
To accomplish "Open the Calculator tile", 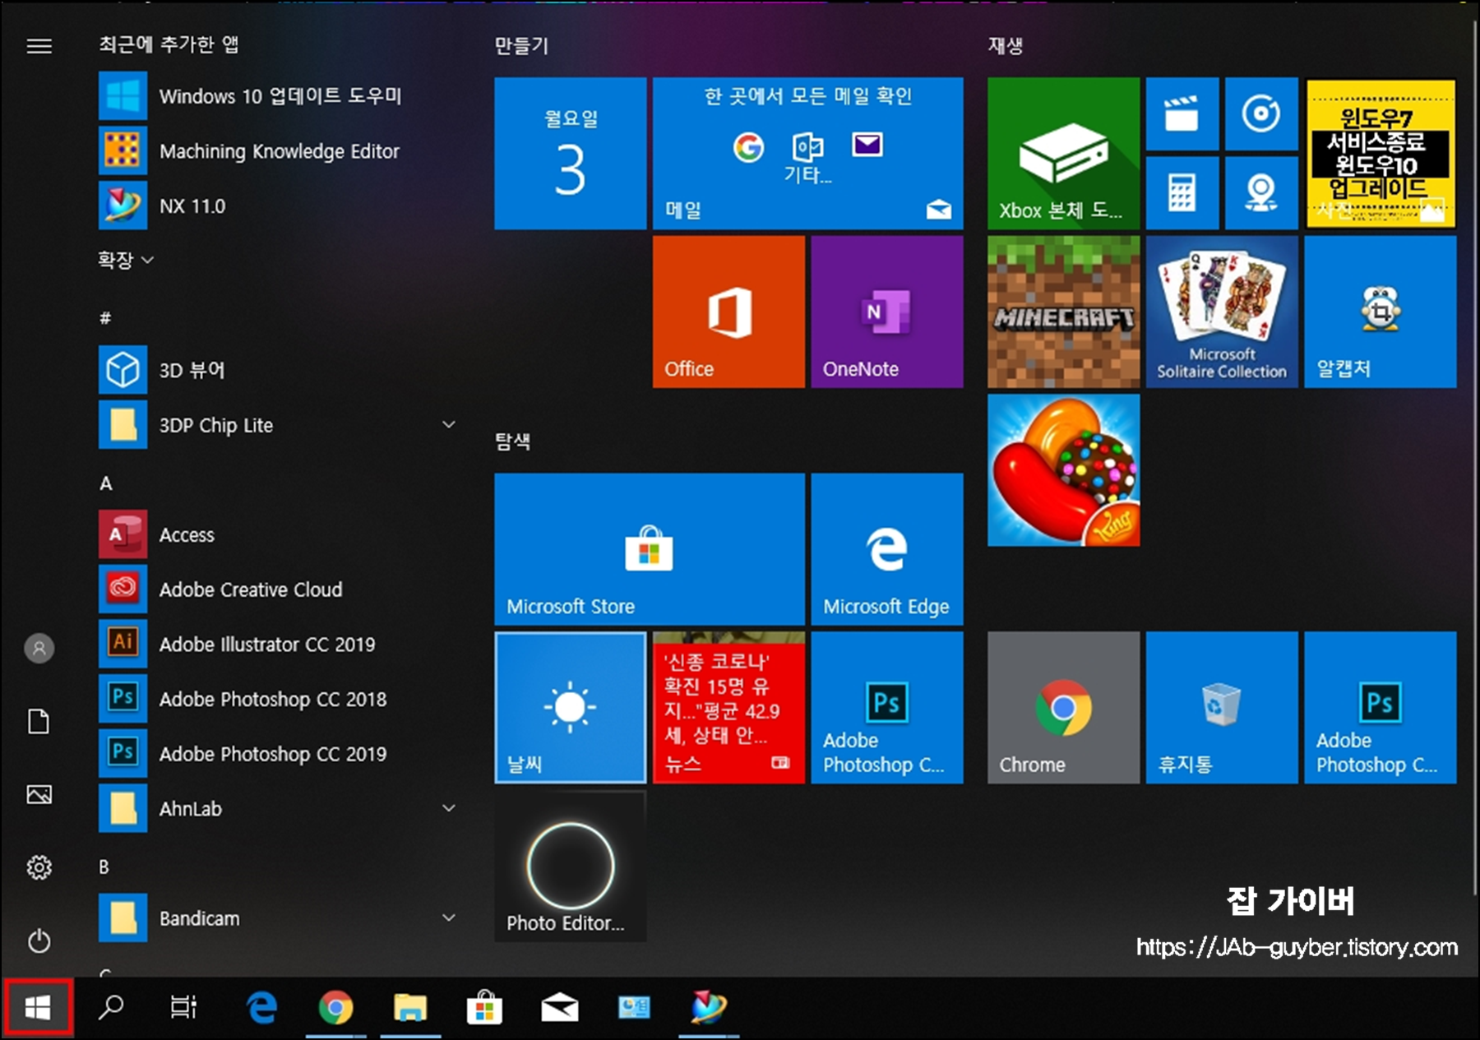I will coord(1182,193).
